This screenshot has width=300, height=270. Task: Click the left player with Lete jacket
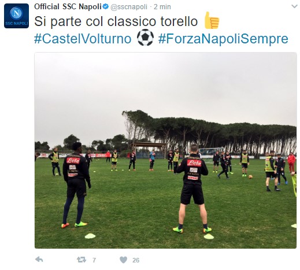click(76, 185)
